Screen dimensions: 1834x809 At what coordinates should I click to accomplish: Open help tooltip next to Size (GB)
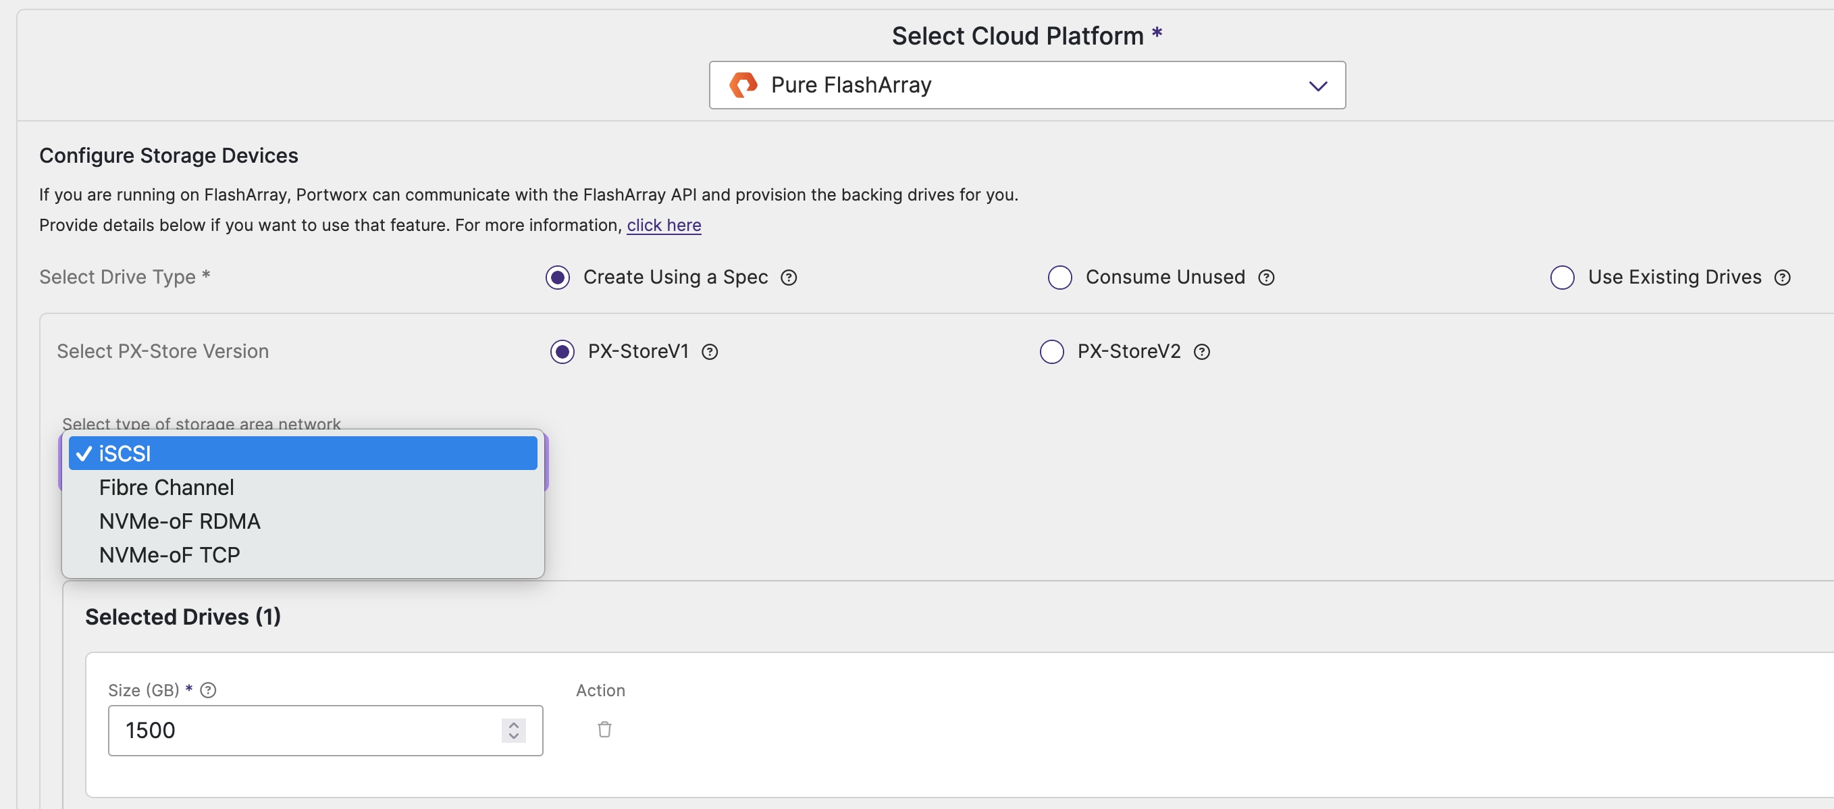click(207, 689)
